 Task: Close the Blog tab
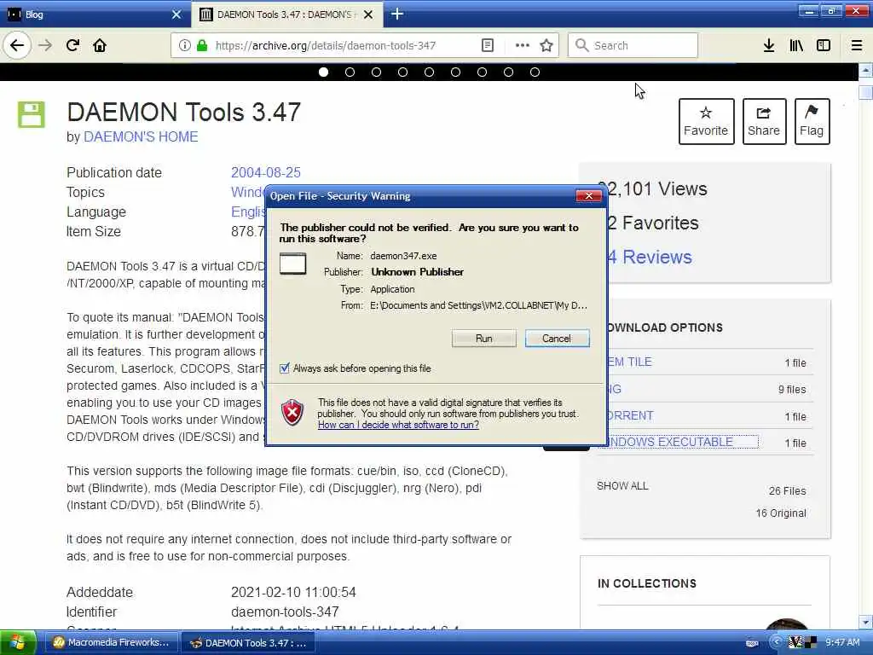pos(176,14)
